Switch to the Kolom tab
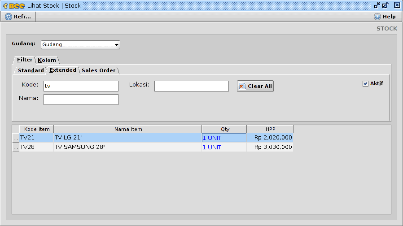The height and width of the screenshot is (226, 403). tap(47, 60)
